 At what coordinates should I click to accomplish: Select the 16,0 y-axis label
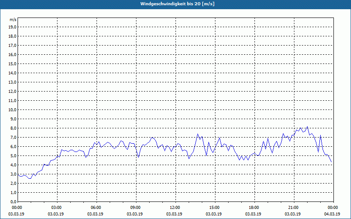(x=12, y=54)
